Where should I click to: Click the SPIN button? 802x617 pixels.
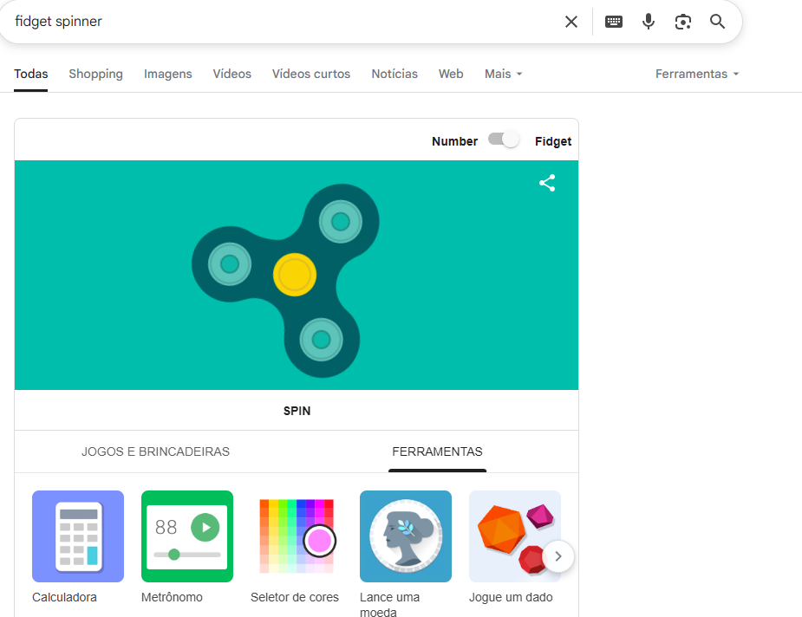pyautogui.click(x=297, y=411)
